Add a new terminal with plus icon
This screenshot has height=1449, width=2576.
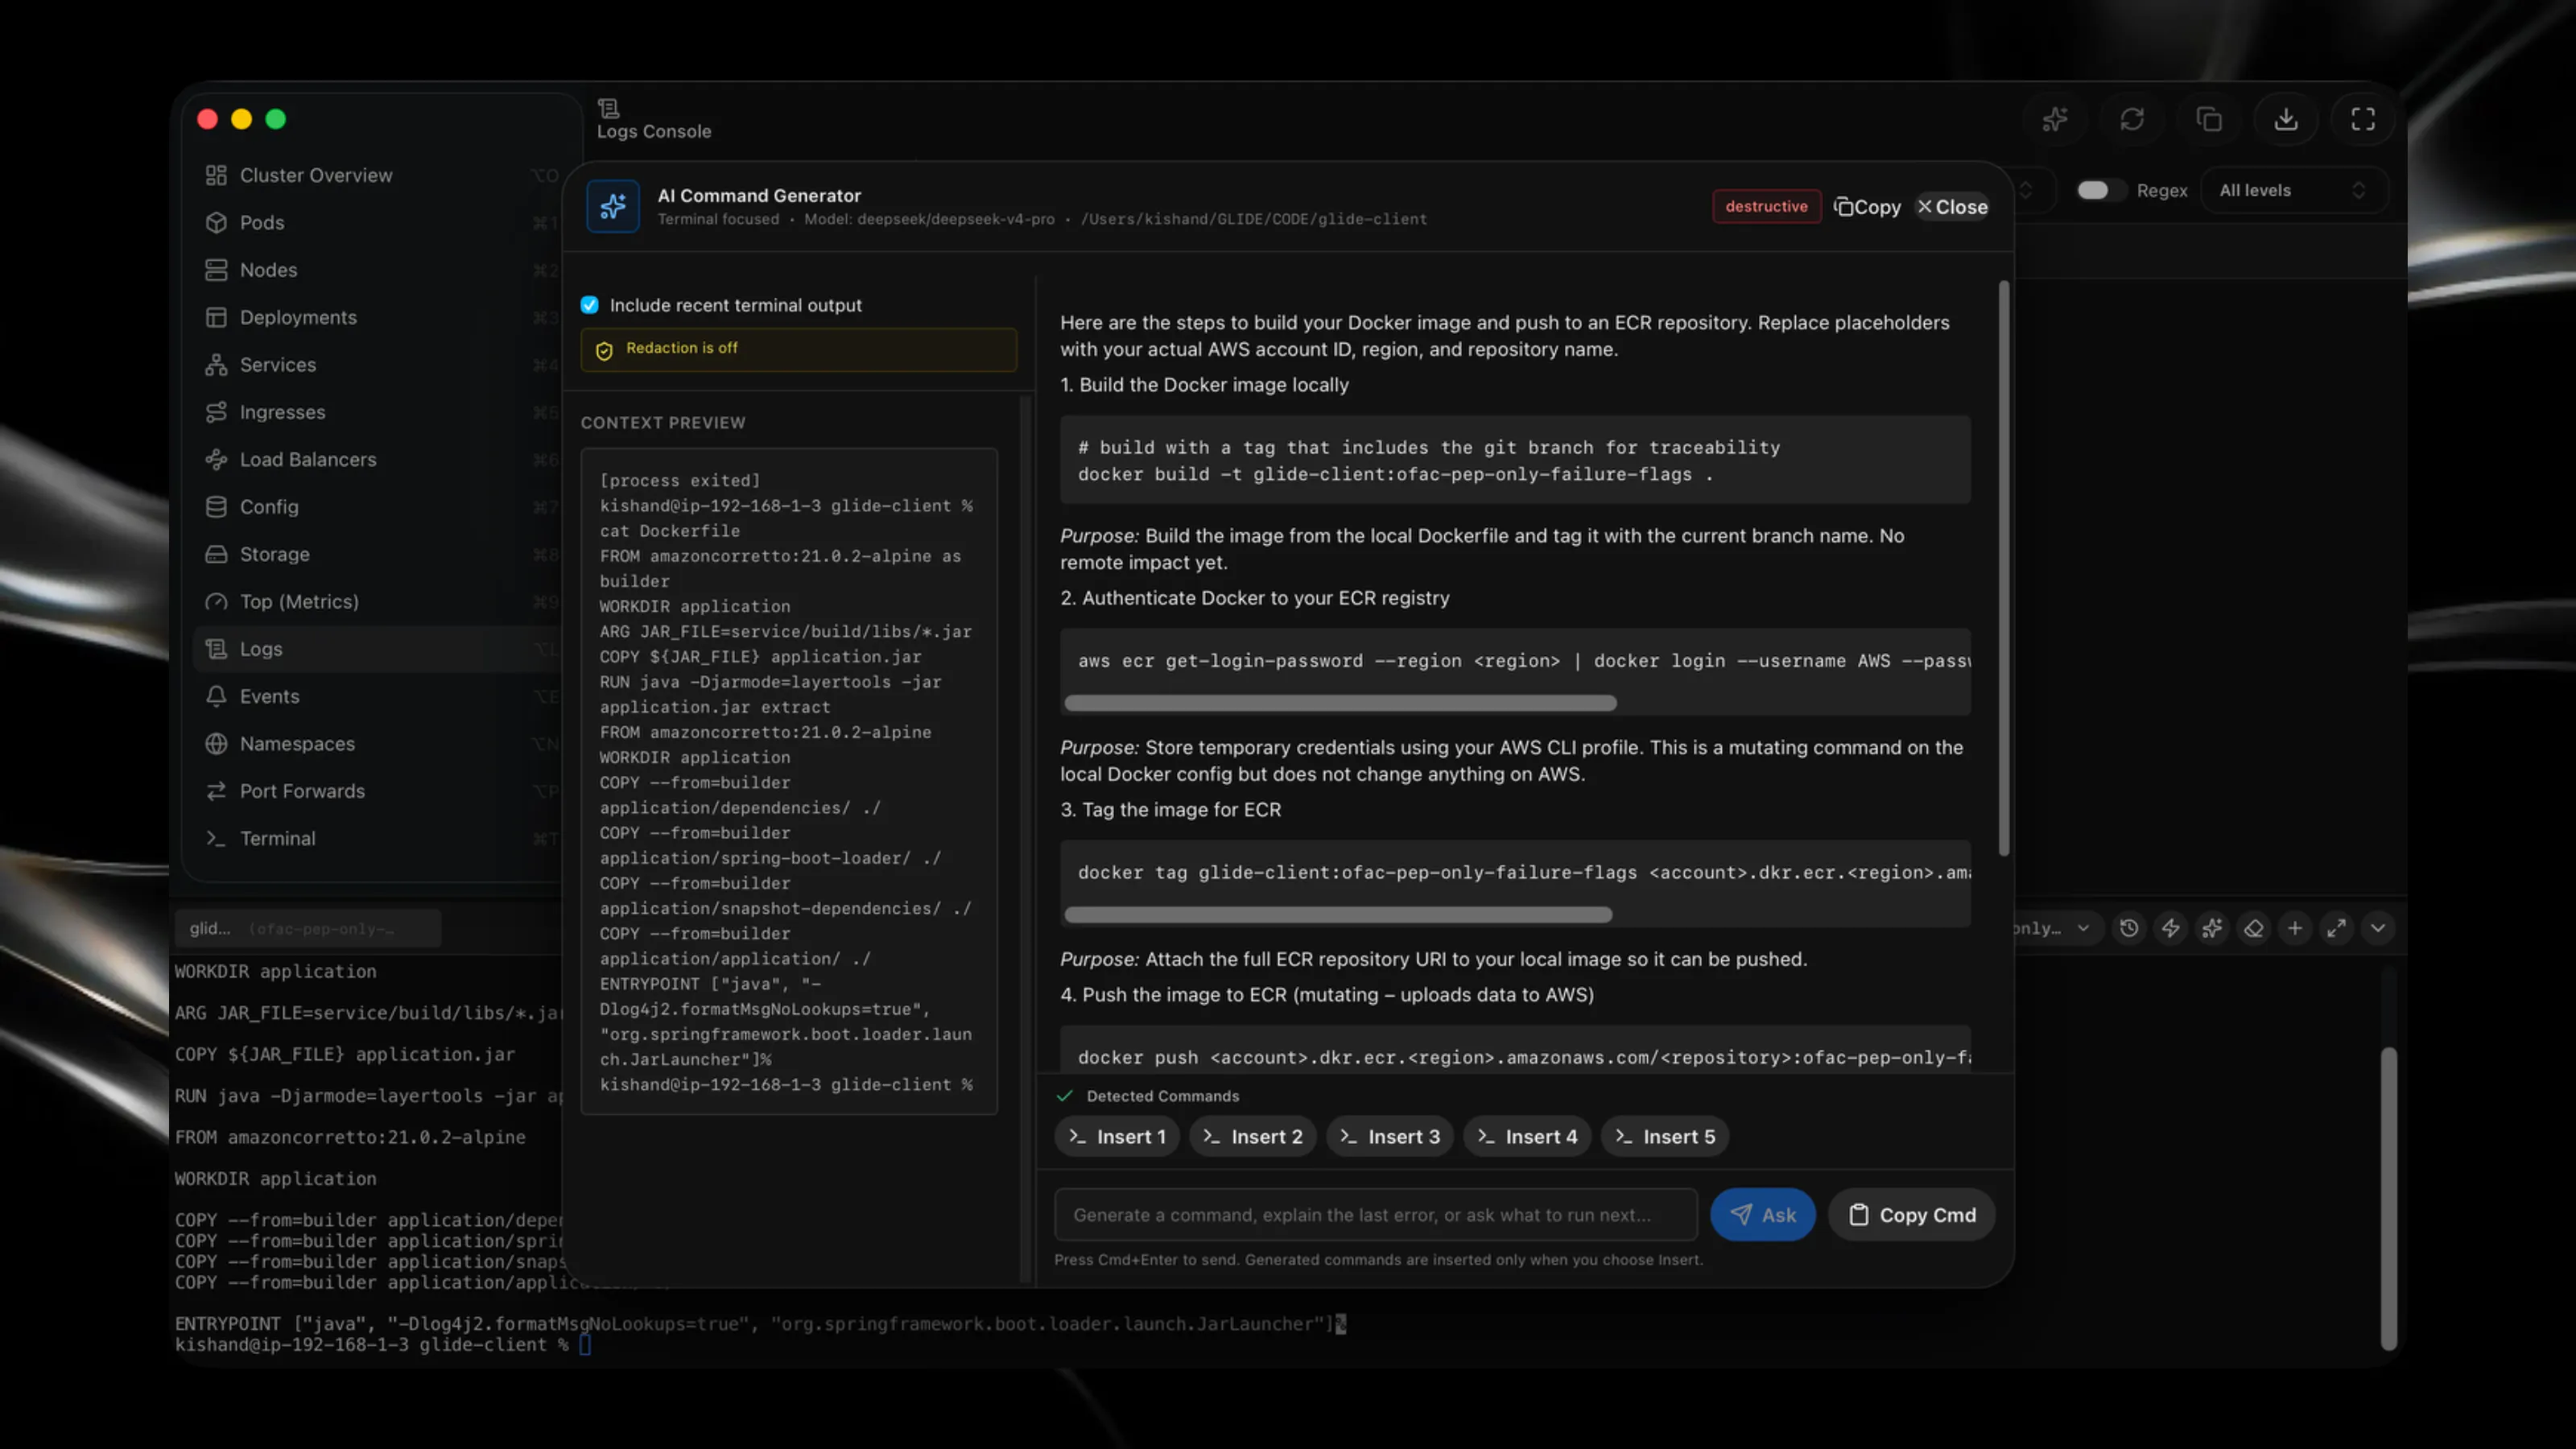point(2295,928)
